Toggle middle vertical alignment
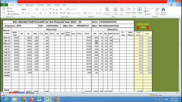 point(54,9)
